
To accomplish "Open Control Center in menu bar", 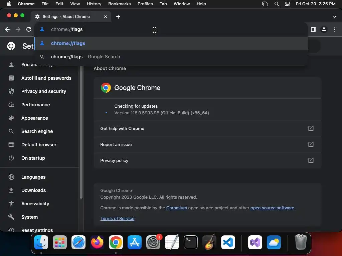I will coord(288,4).
